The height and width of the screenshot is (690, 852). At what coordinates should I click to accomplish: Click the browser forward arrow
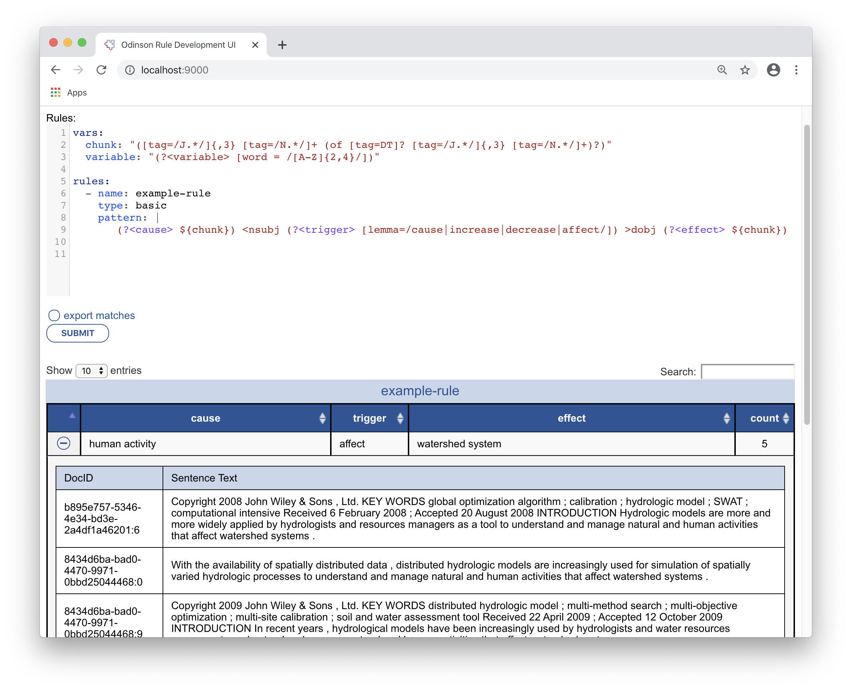click(x=78, y=70)
